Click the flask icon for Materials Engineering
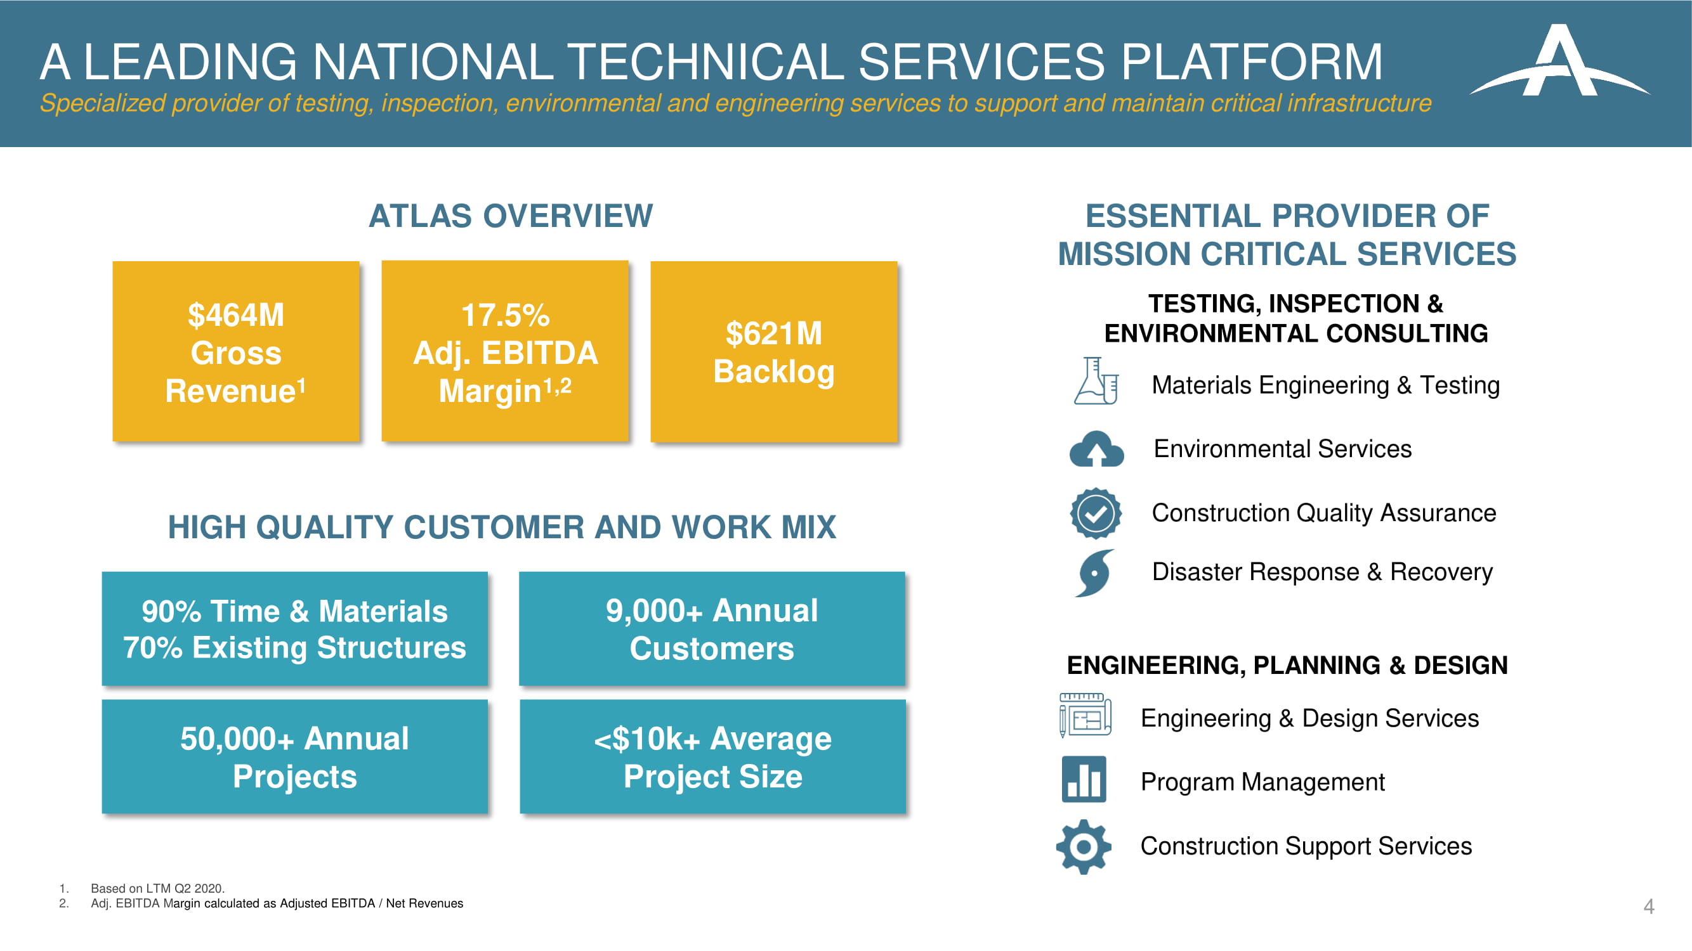This screenshot has height=951, width=1692. coord(1096,380)
